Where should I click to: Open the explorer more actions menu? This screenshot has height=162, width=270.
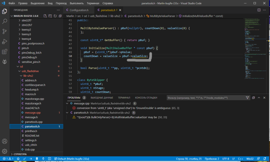(58, 10)
